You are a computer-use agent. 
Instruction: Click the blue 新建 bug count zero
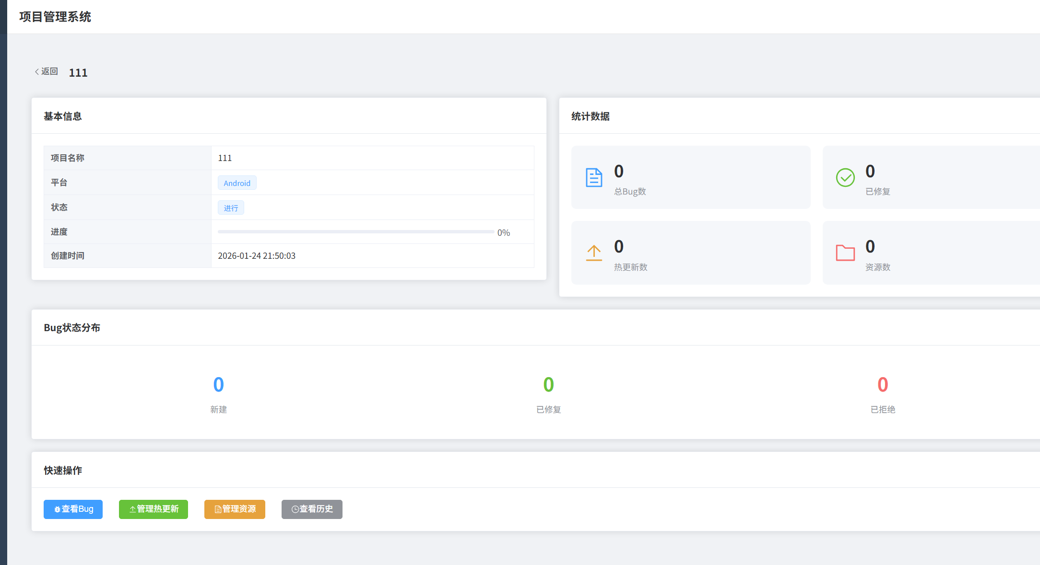(218, 385)
